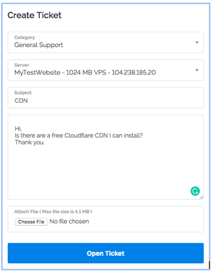This screenshot has width=212, height=272.
Task: Click the Subject field label
Action: click(x=23, y=92)
